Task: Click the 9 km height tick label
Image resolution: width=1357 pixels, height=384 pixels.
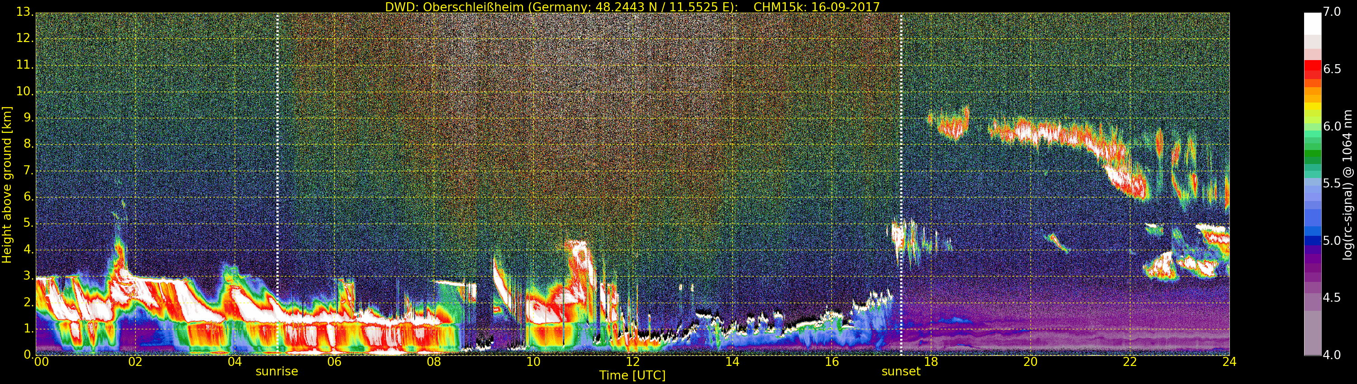Action: click(x=28, y=118)
